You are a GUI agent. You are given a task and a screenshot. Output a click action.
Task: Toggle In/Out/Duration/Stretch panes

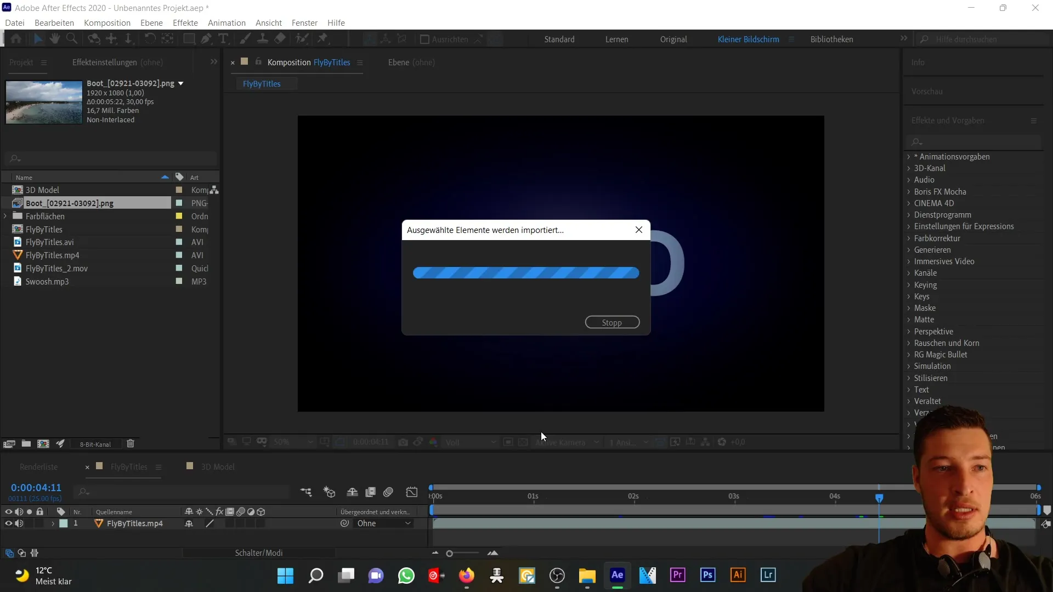tap(35, 553)
